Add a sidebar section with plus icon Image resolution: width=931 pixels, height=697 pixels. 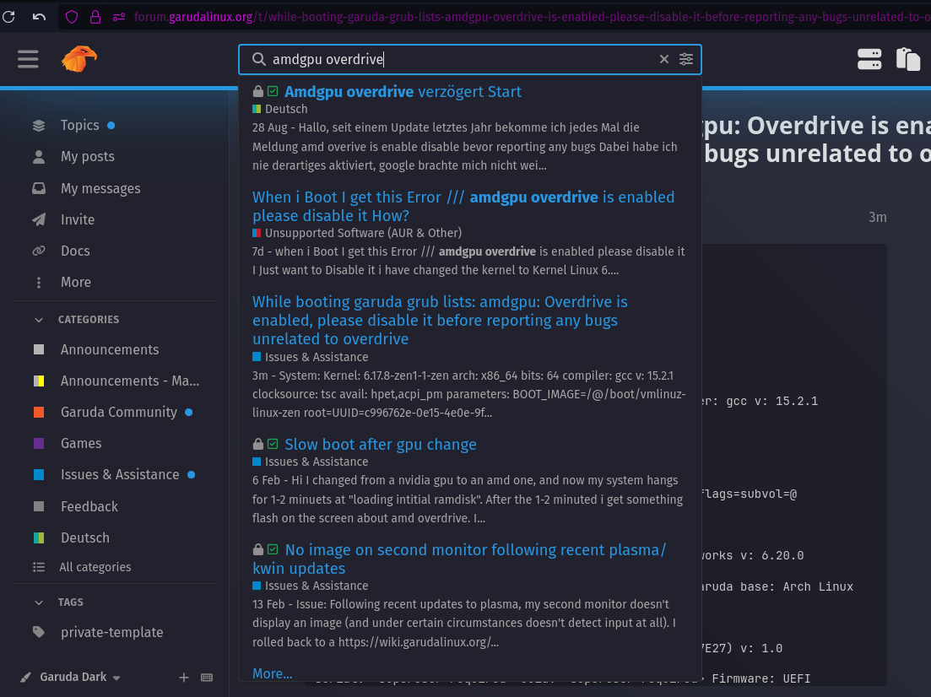[183, 678]
